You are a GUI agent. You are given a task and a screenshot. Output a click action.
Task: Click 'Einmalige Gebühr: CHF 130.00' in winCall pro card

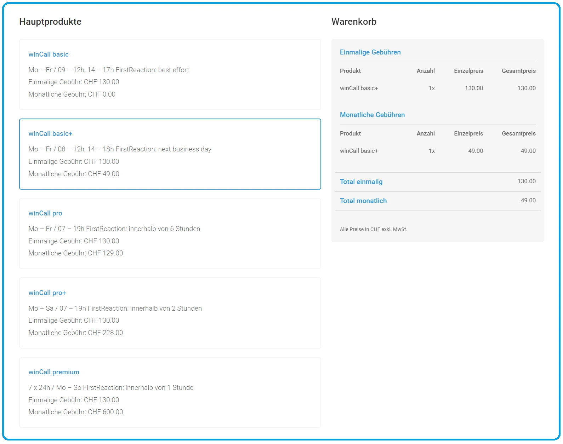(74, 241)
